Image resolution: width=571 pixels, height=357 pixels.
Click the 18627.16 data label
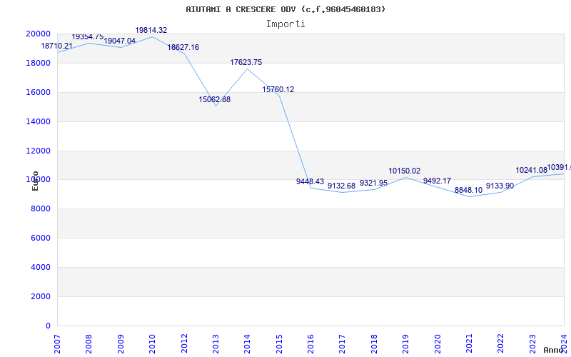pyautogui.click(x=183, y=47)
